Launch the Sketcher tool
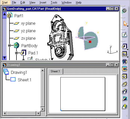 (x=125, y=34)
